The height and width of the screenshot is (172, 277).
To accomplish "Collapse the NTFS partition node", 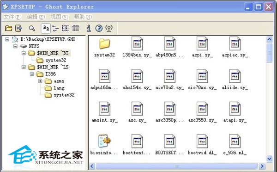I will coord(16,46).
